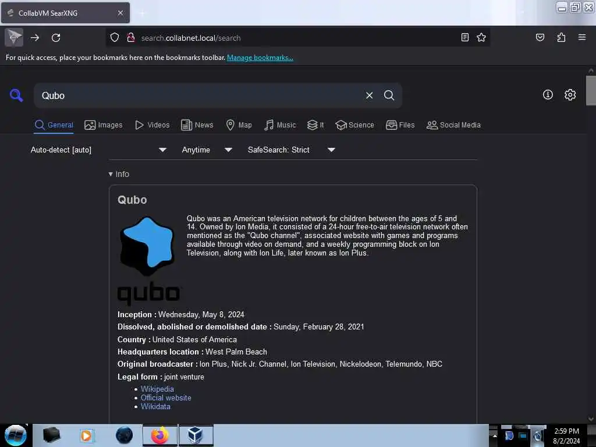
Task: Clear the search query with X
Action: [x=369, y=95]
